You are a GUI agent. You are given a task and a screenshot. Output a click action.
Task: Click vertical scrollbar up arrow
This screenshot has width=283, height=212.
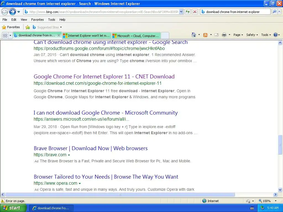pos(280,43)
